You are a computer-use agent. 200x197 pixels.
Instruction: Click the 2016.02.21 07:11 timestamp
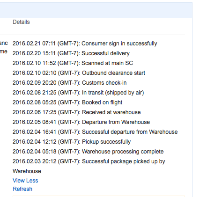point(34,44)
